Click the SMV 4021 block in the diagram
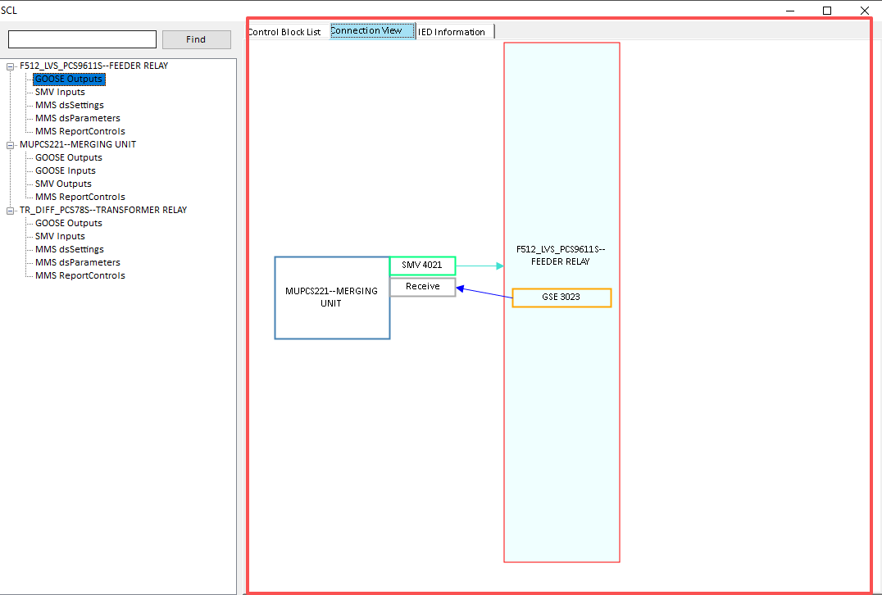The width and height of the screenshot is (882, 595). tap(422, 266)
